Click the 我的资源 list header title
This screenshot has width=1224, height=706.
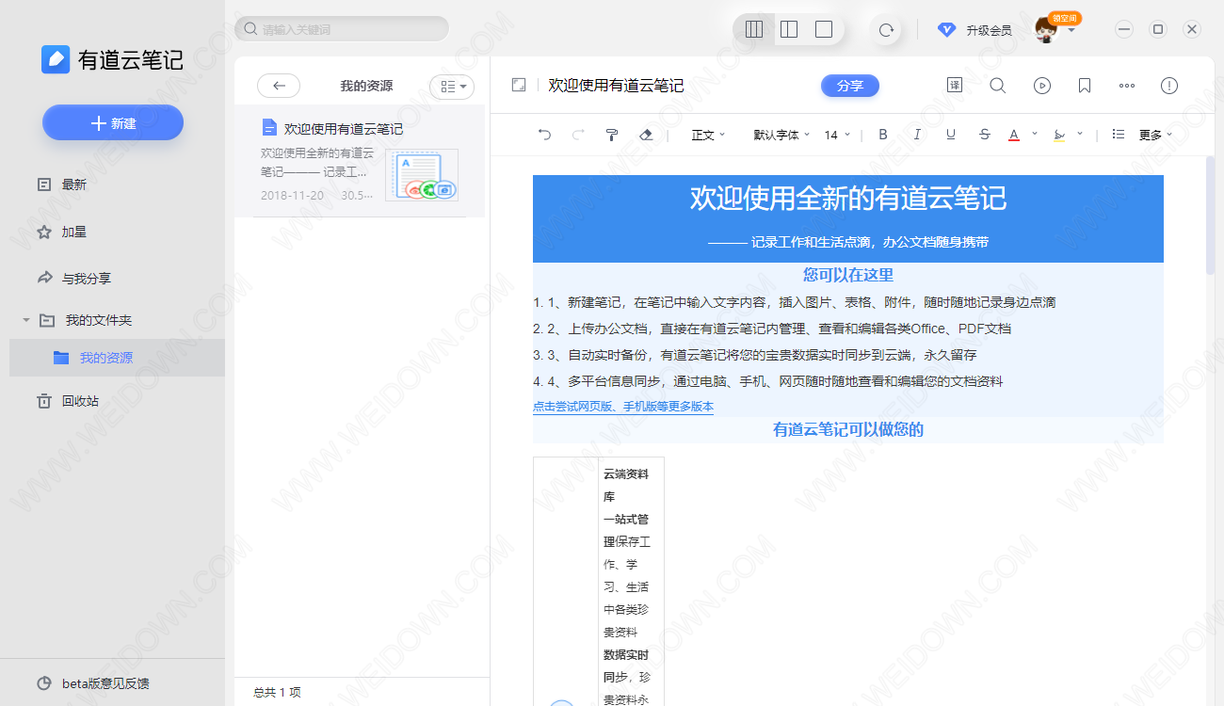(x=366, y=86)
